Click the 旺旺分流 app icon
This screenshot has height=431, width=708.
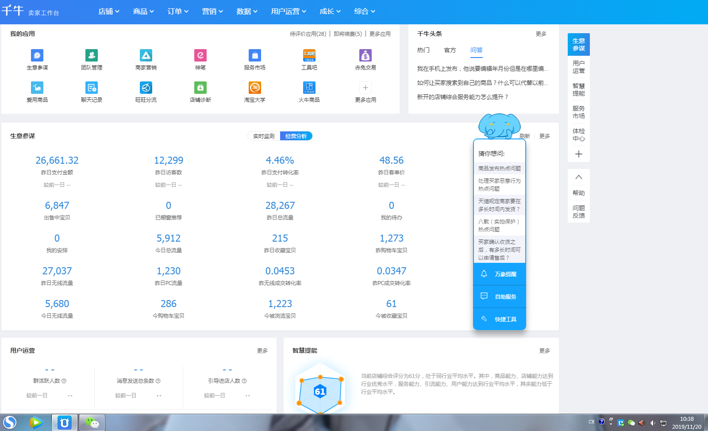(x=146, y=88)
